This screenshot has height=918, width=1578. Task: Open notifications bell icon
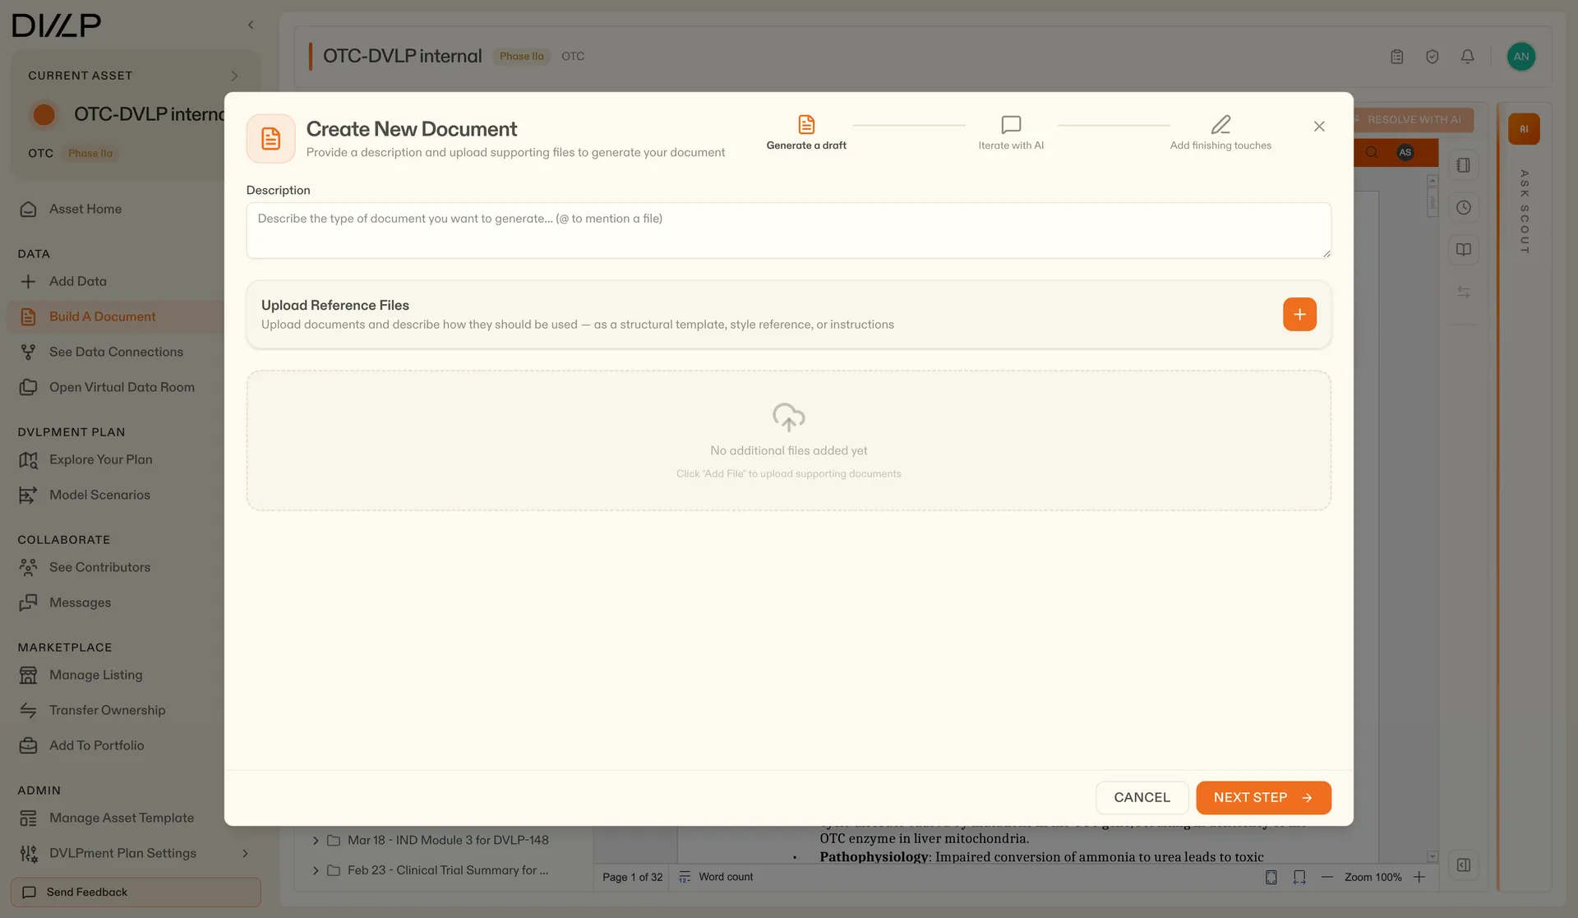tap(1467, 57)
